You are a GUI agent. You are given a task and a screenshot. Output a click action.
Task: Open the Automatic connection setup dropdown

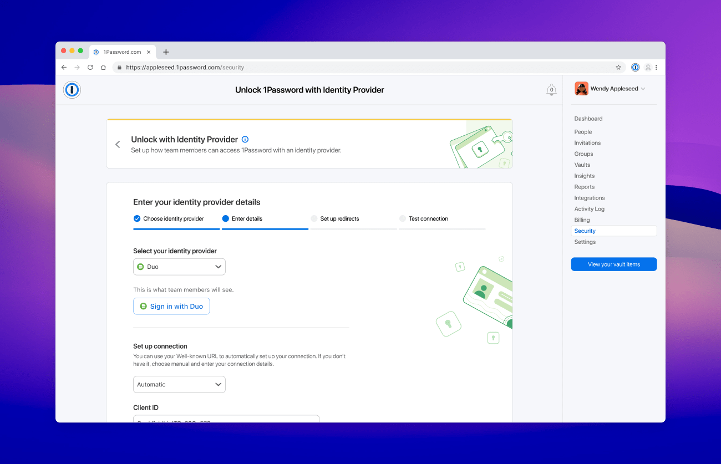(179, 384)
